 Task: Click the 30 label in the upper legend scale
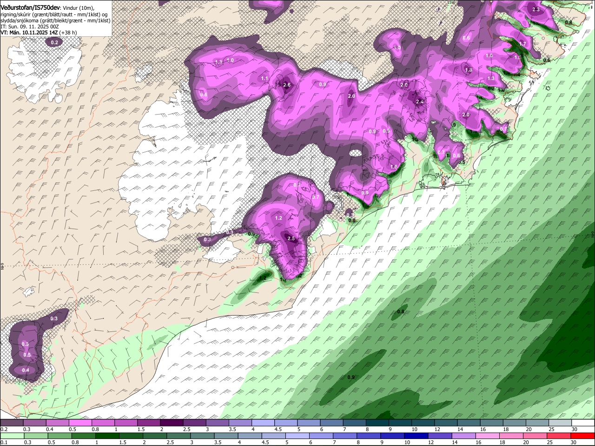pos(575,429)
